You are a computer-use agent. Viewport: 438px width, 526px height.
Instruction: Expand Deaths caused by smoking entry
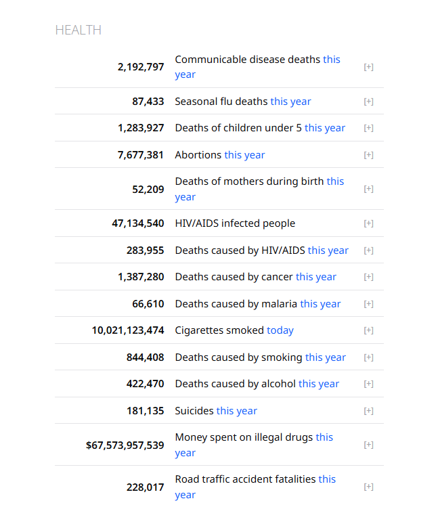point(368,357)
